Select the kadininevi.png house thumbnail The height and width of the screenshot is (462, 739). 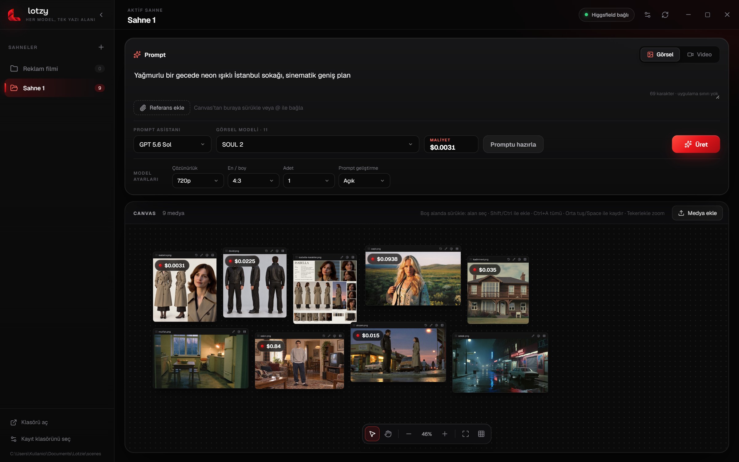[x=498, y=293]
